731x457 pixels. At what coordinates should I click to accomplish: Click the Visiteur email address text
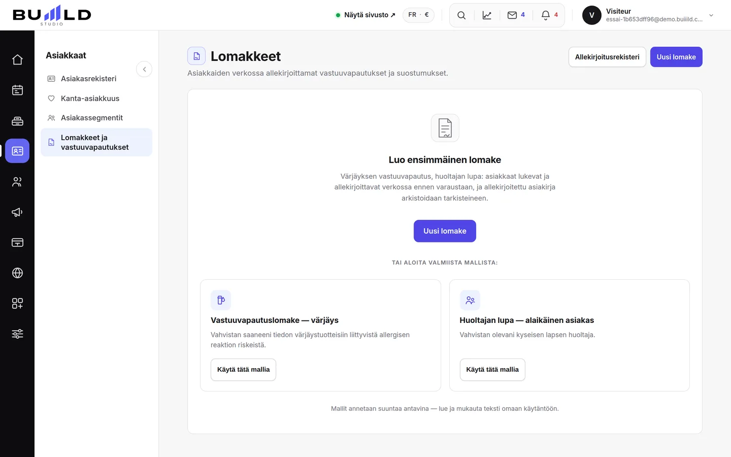[654, 19]
